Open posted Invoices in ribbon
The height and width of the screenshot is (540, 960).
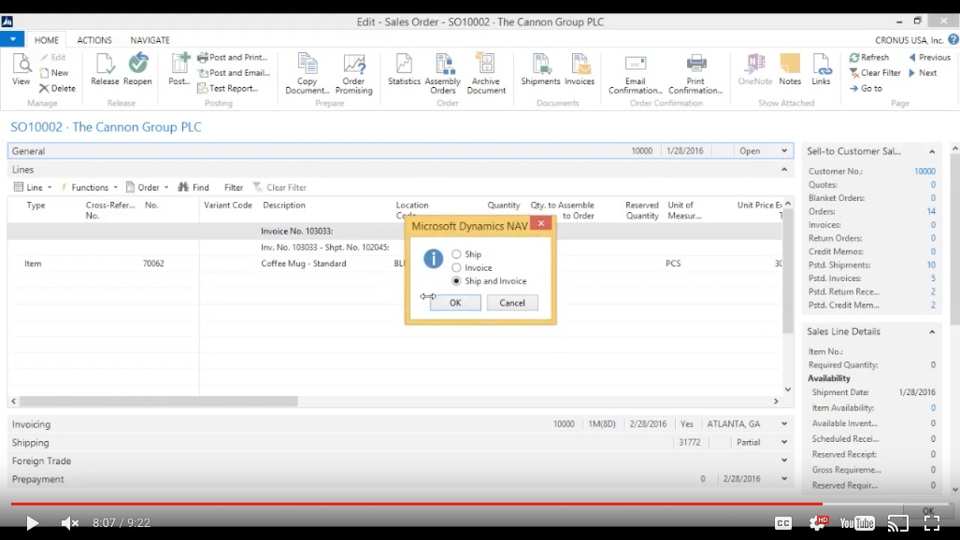[x=580, y=69]
